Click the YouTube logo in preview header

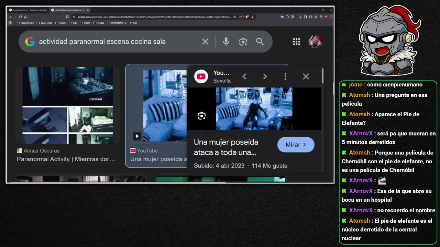[201, 77]
